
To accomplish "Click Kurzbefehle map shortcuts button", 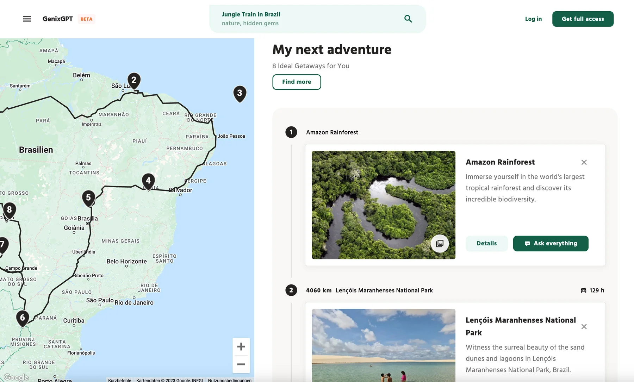I will (120, 380).
